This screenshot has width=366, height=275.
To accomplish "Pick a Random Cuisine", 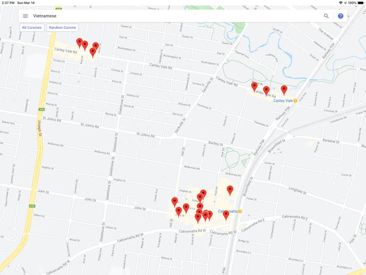I will click(62, 28).
